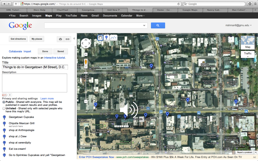Switch to the KML Tutori... browser tab
This screenshot has height=161, width=258.
click(x=14, y=10)
